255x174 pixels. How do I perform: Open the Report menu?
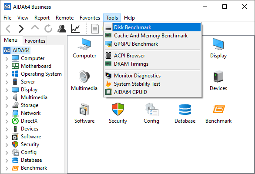[42, 18]
